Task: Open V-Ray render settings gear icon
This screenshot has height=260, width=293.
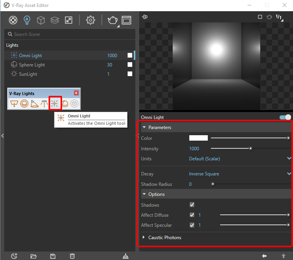Action: tap(90, 20)
